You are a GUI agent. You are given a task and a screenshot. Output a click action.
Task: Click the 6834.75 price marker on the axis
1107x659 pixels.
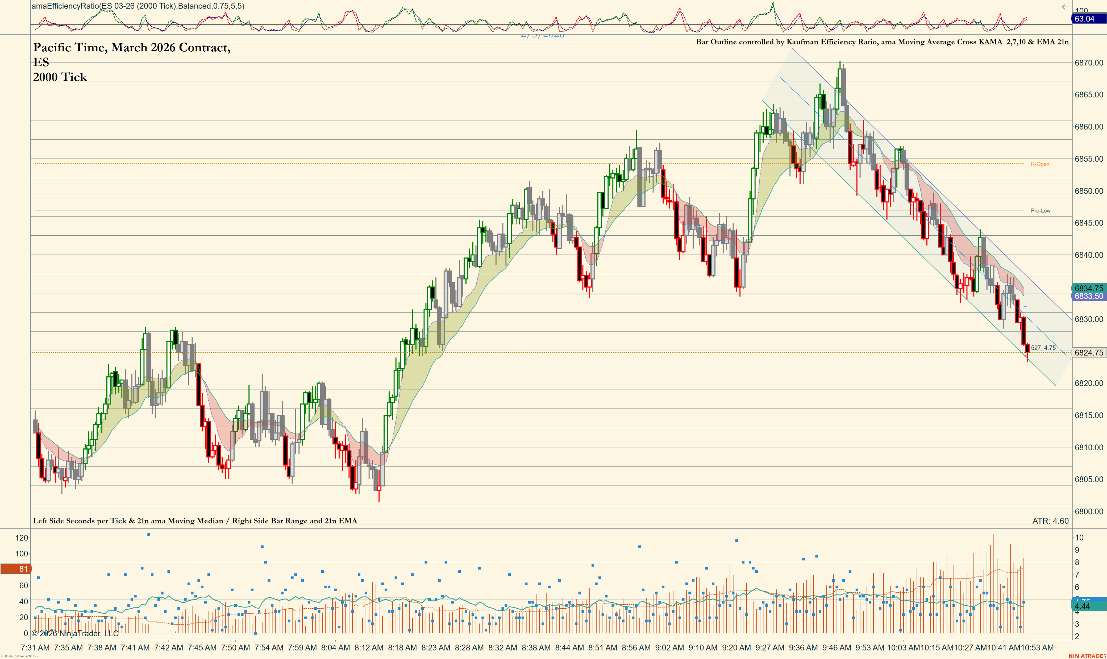[x=1088, y=288]
